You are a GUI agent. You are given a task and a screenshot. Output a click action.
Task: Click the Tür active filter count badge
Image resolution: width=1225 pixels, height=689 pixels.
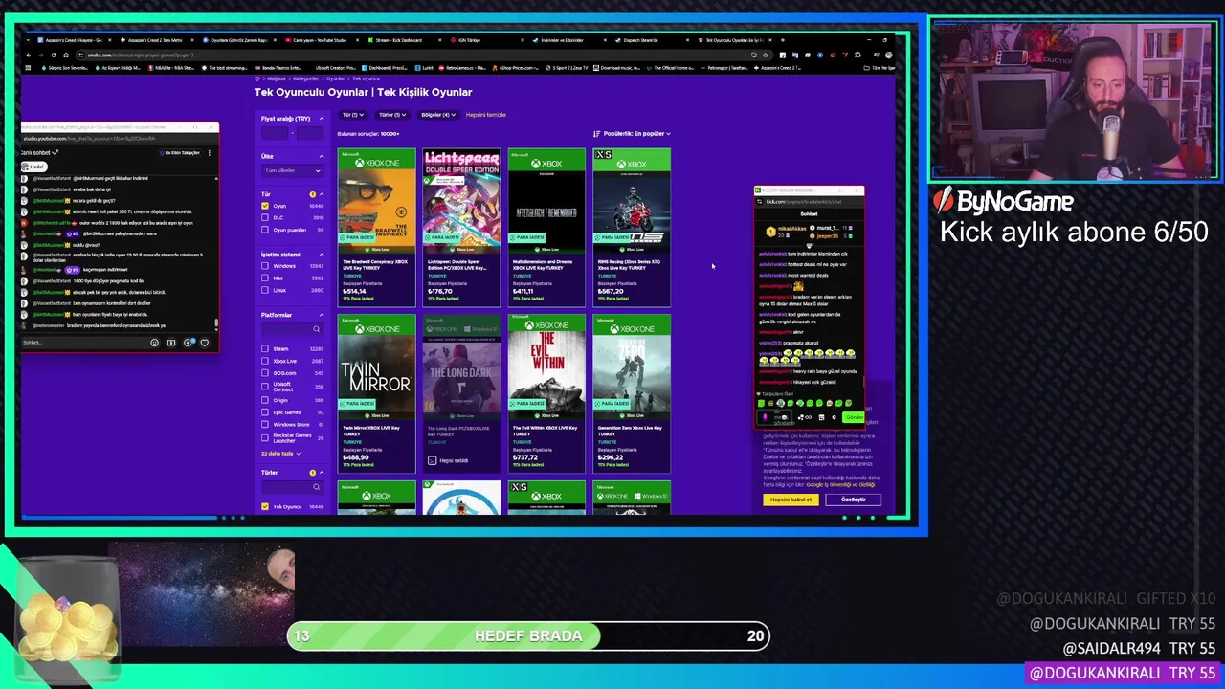312,194
